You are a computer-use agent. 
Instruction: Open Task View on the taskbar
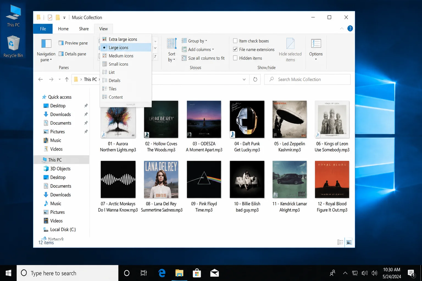click(x=144, y=273)
